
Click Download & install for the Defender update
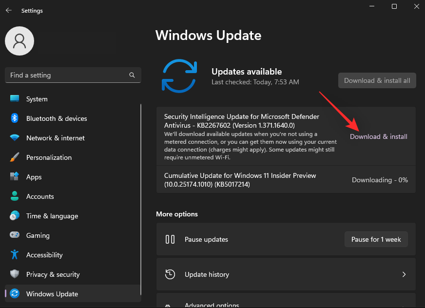pos(379,136)
